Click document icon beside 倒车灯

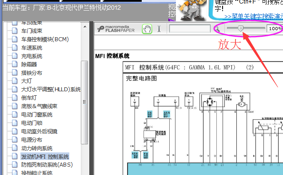click(15, 97)
